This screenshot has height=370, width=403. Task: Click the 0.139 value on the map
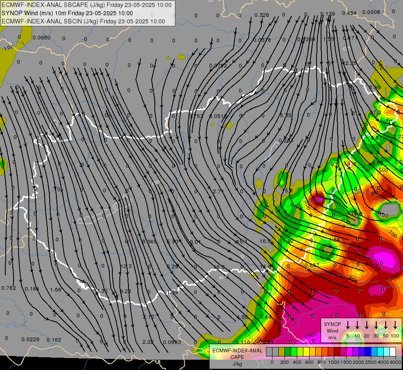327,14
